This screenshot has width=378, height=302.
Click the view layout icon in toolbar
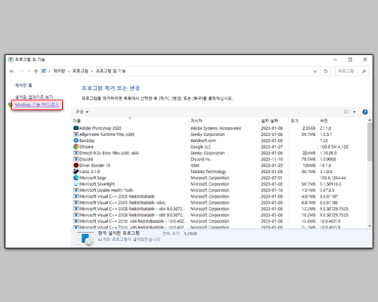point(347,112)
